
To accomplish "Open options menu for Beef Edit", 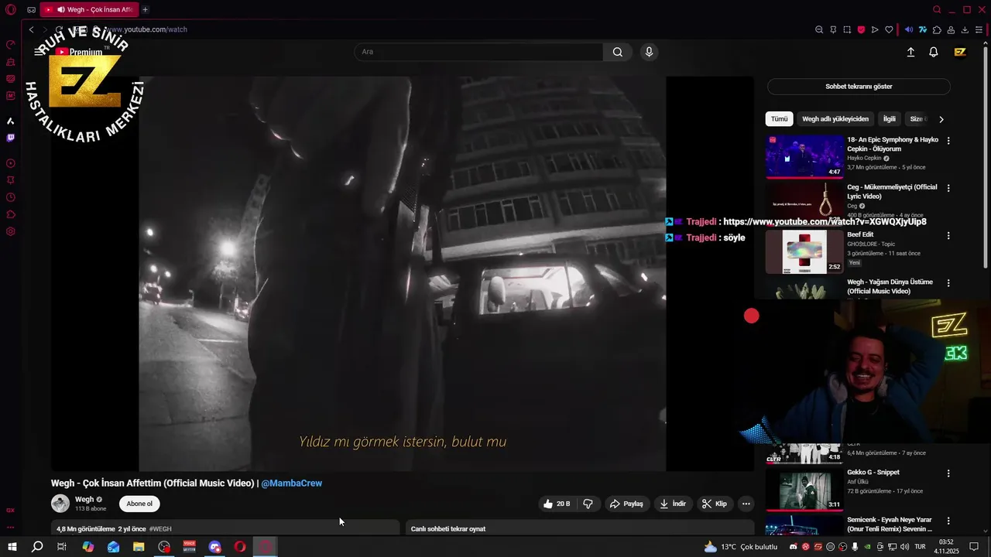I will click(x=948, y=236).
